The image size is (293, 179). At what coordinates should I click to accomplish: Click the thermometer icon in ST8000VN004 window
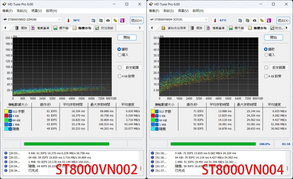215,20
